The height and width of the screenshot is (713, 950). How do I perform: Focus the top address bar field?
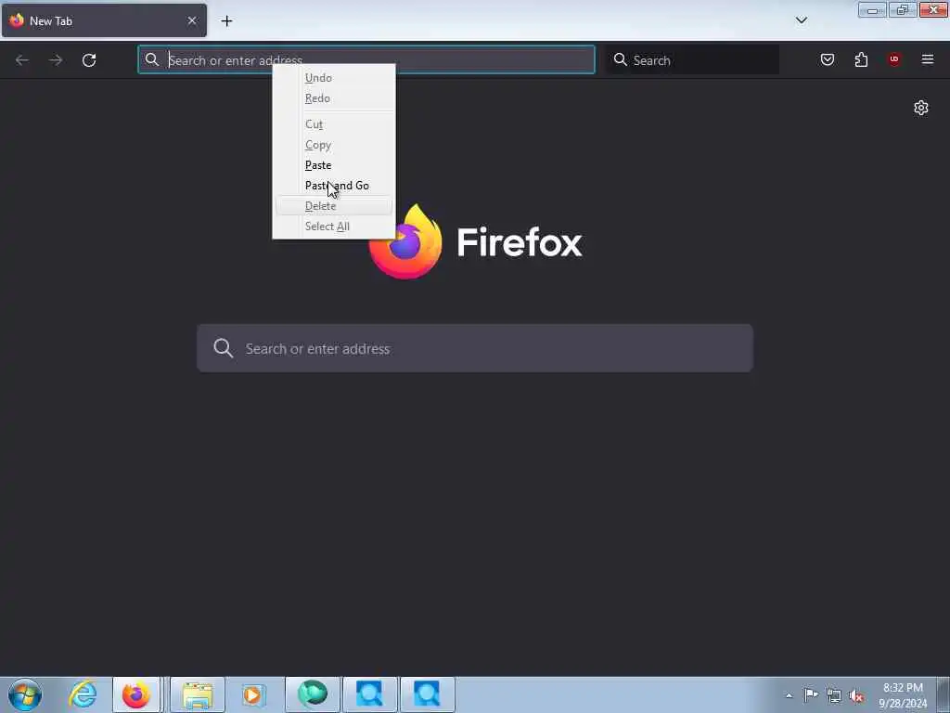[366, 60]
